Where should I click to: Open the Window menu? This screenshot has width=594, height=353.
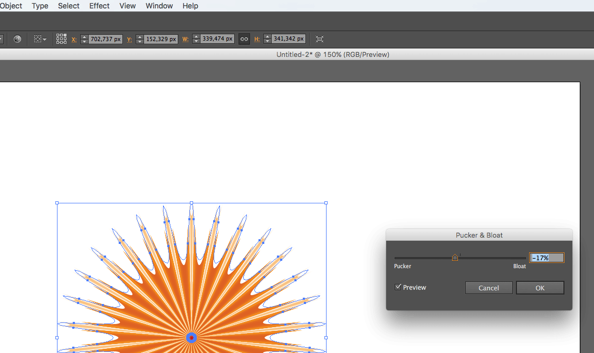tap(159, 6)
